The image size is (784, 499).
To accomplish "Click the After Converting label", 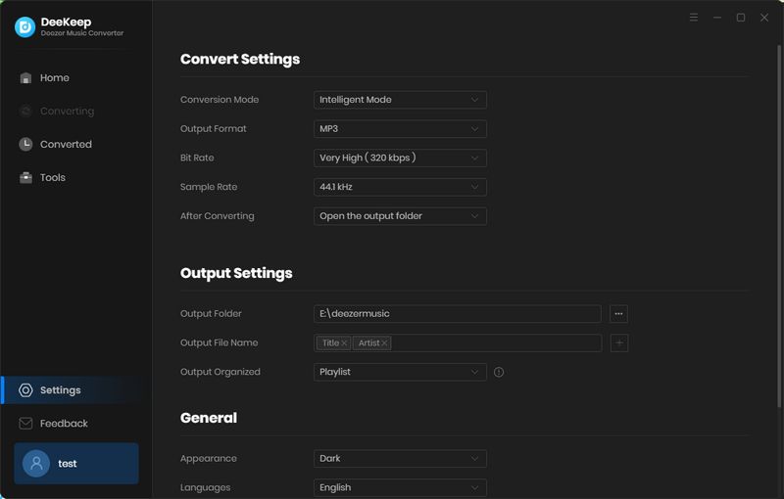I will [x=218, y=216].
